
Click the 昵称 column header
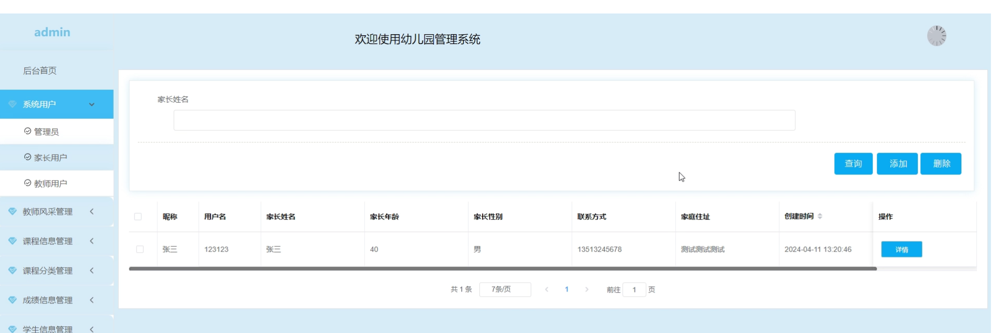click(170, 217)
